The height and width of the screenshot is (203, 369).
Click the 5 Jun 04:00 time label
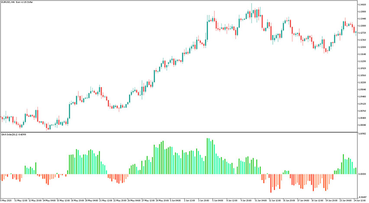[x=218, y=201]
